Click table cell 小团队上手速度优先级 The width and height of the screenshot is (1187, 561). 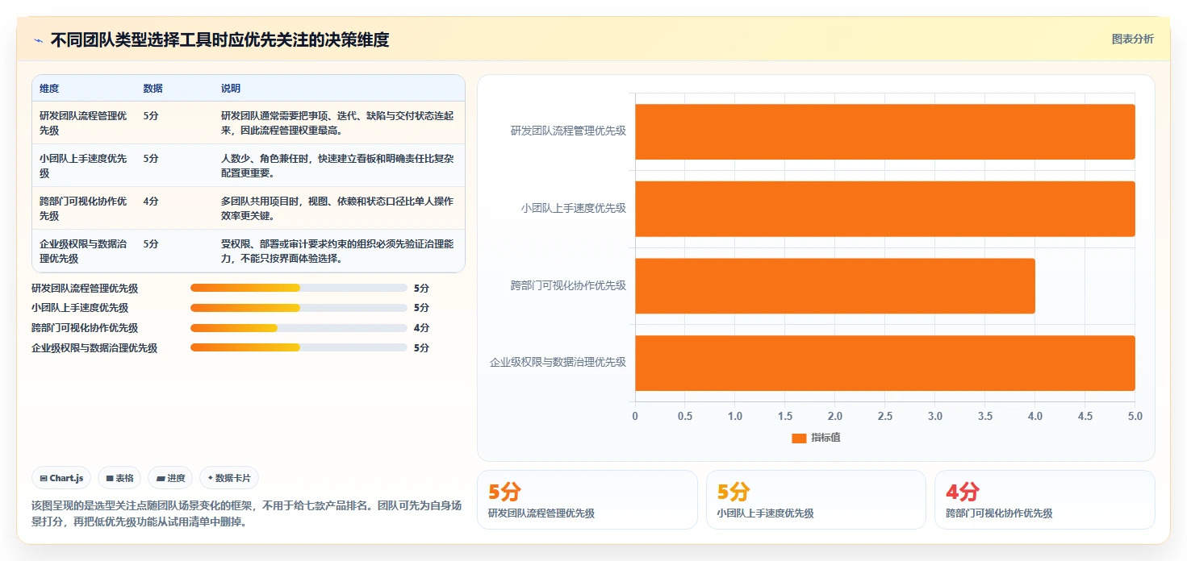(x=84, y=165)
